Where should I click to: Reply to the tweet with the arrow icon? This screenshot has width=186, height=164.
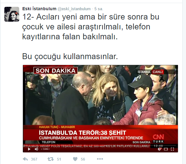pyautogui.click(x=25, y=159)
